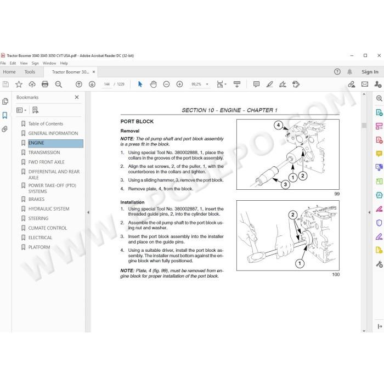Screen dimensions: 384x384
Task: Open the Table of Contents bookmark
Action: pyautogui.click(x=46, y=123)
